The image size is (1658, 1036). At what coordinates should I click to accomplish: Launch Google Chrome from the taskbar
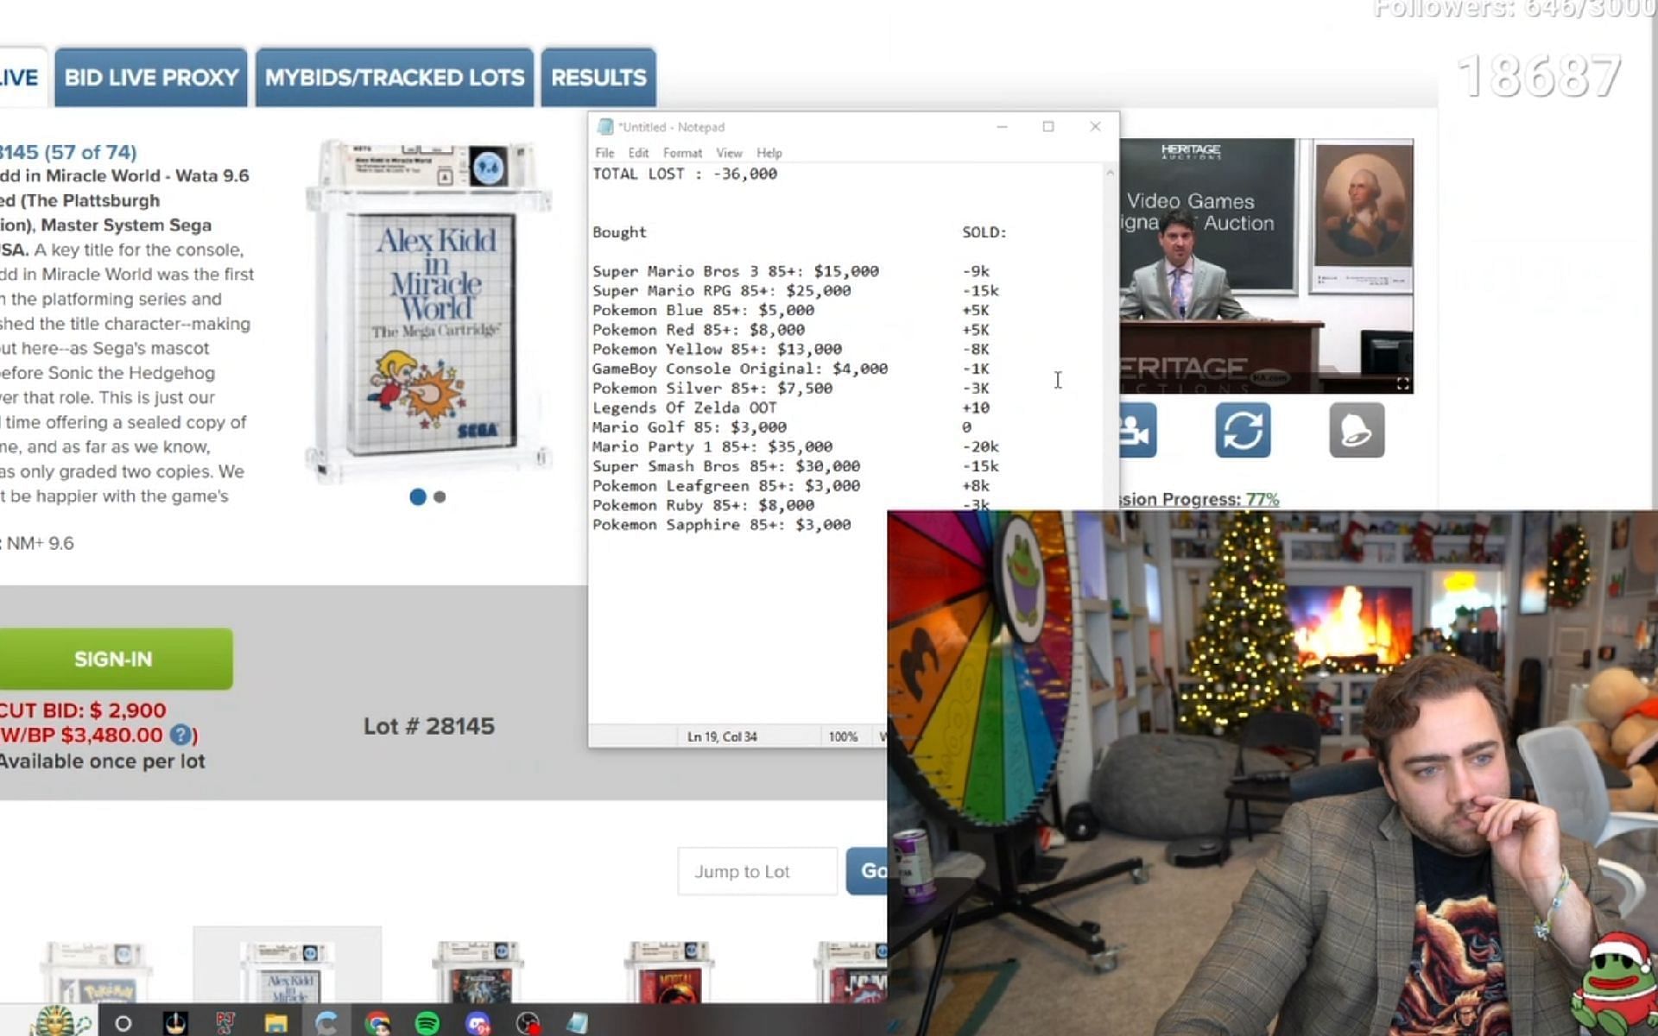[377, 1023]
